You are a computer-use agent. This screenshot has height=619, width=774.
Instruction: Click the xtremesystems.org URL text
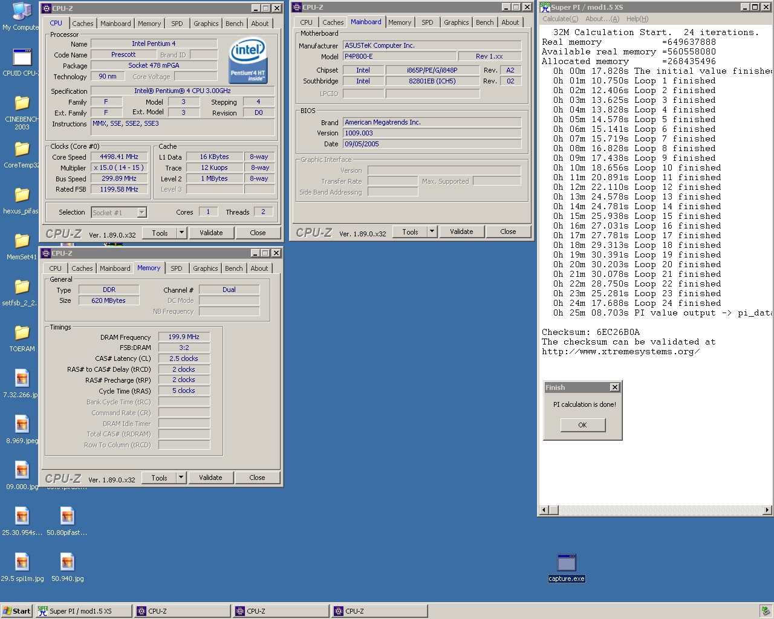(621, 352)
